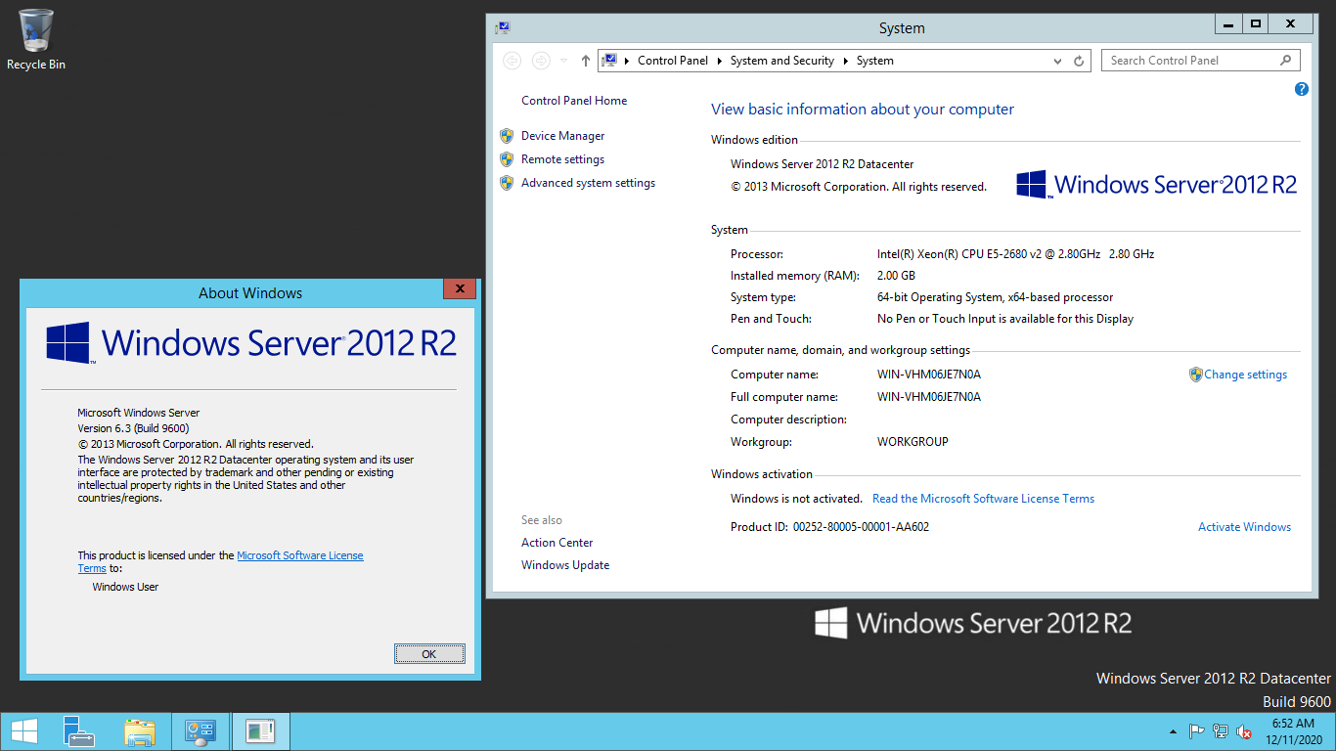Open Device Manager link

point(563,136)
